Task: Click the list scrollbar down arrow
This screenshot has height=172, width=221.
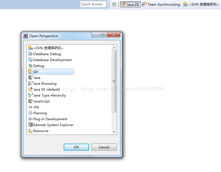Action: [x=114, y=132]
